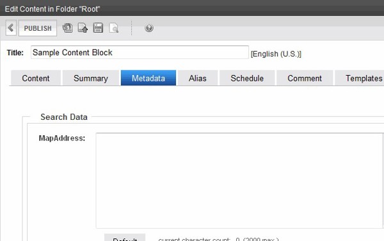Go back using the left arrow button
384x241 pixels.
[11, 28]
